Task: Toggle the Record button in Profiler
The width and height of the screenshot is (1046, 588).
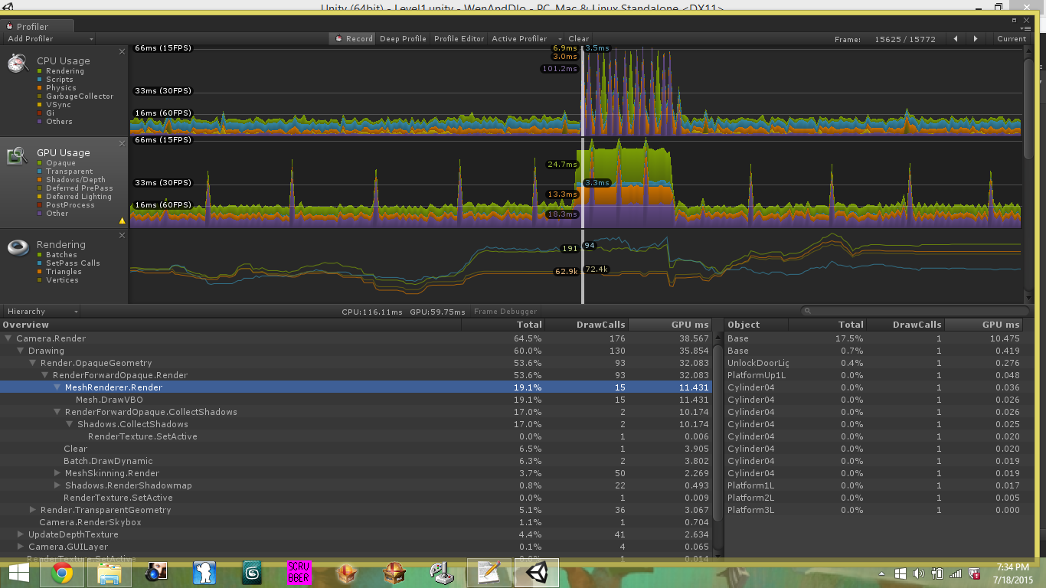Action: click(x=353, y=38)
